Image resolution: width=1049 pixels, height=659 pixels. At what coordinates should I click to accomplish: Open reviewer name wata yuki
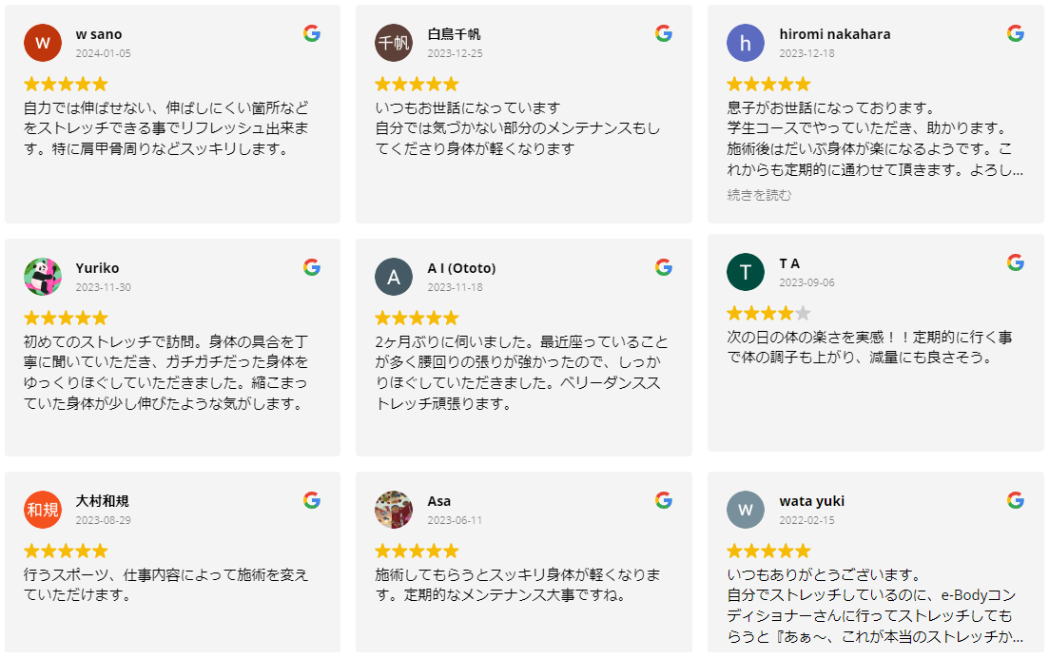click(x=811, y=501)
